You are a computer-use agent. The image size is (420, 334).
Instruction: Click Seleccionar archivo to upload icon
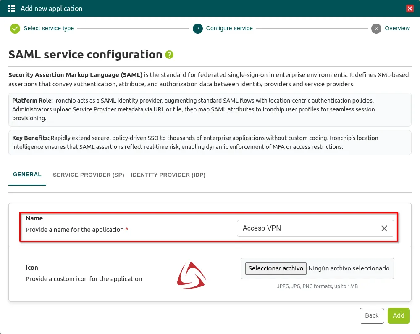[276, 268]
